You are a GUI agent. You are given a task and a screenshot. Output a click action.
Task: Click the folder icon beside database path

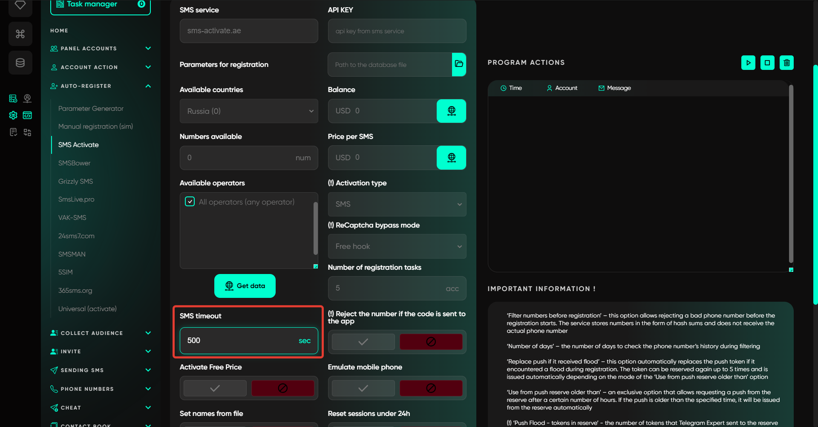point(459,64)
